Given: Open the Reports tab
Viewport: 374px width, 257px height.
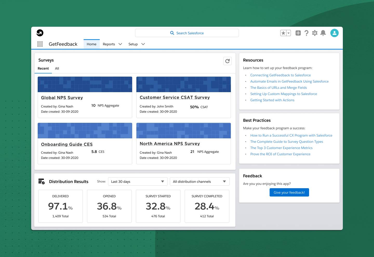Looking at the screenshot, I should 109,44.
